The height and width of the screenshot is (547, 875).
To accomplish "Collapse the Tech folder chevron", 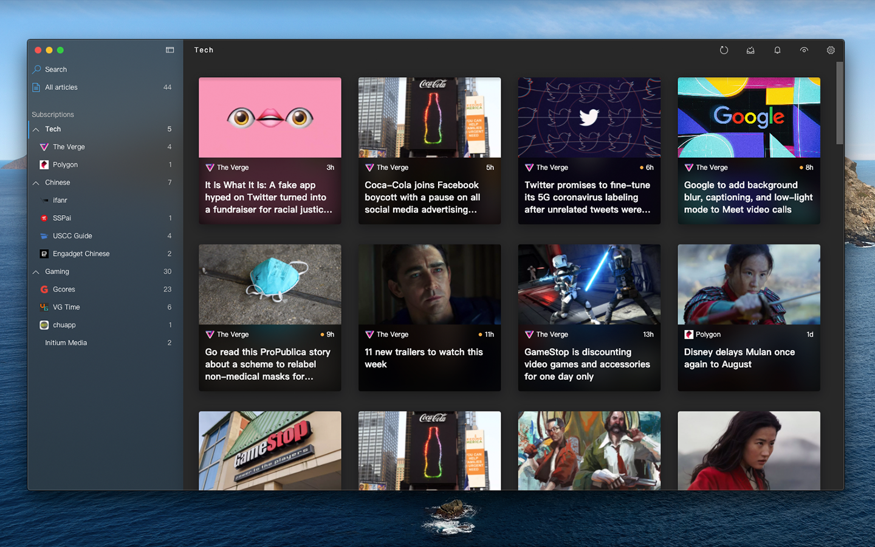I will [36, 129].
